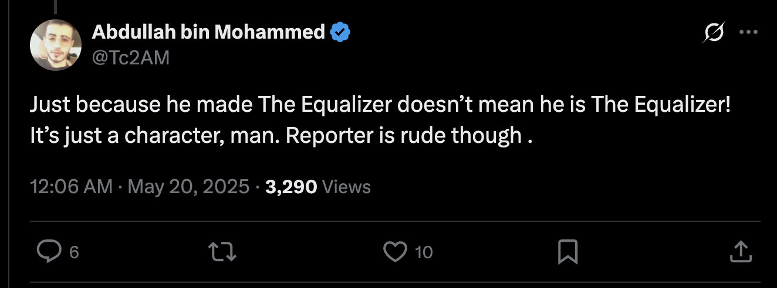Repost this tweet using the retweet icon
This screenshot has height=288, width=777.
tap(223, 252)
